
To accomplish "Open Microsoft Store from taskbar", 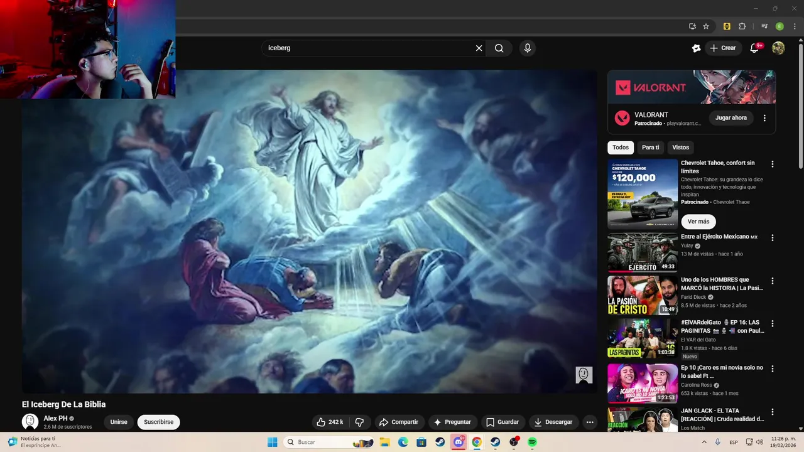I will [x=421, y=442].
